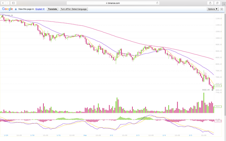Open the Safari share menu
Viewport: 226px width, 141px height.
coord(210,3)
